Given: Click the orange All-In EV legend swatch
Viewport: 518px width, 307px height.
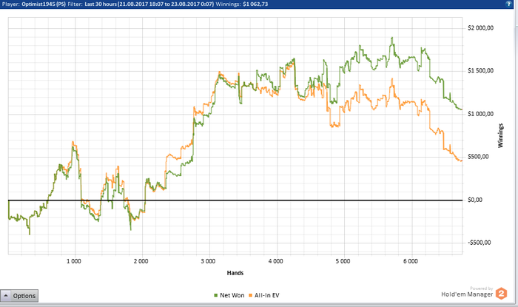Looking at the screenshot, I should point(250,295).
